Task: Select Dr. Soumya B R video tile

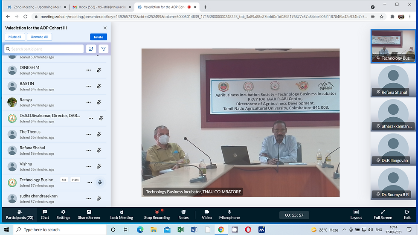Action: pyautogui.click(x=393, y=183)
